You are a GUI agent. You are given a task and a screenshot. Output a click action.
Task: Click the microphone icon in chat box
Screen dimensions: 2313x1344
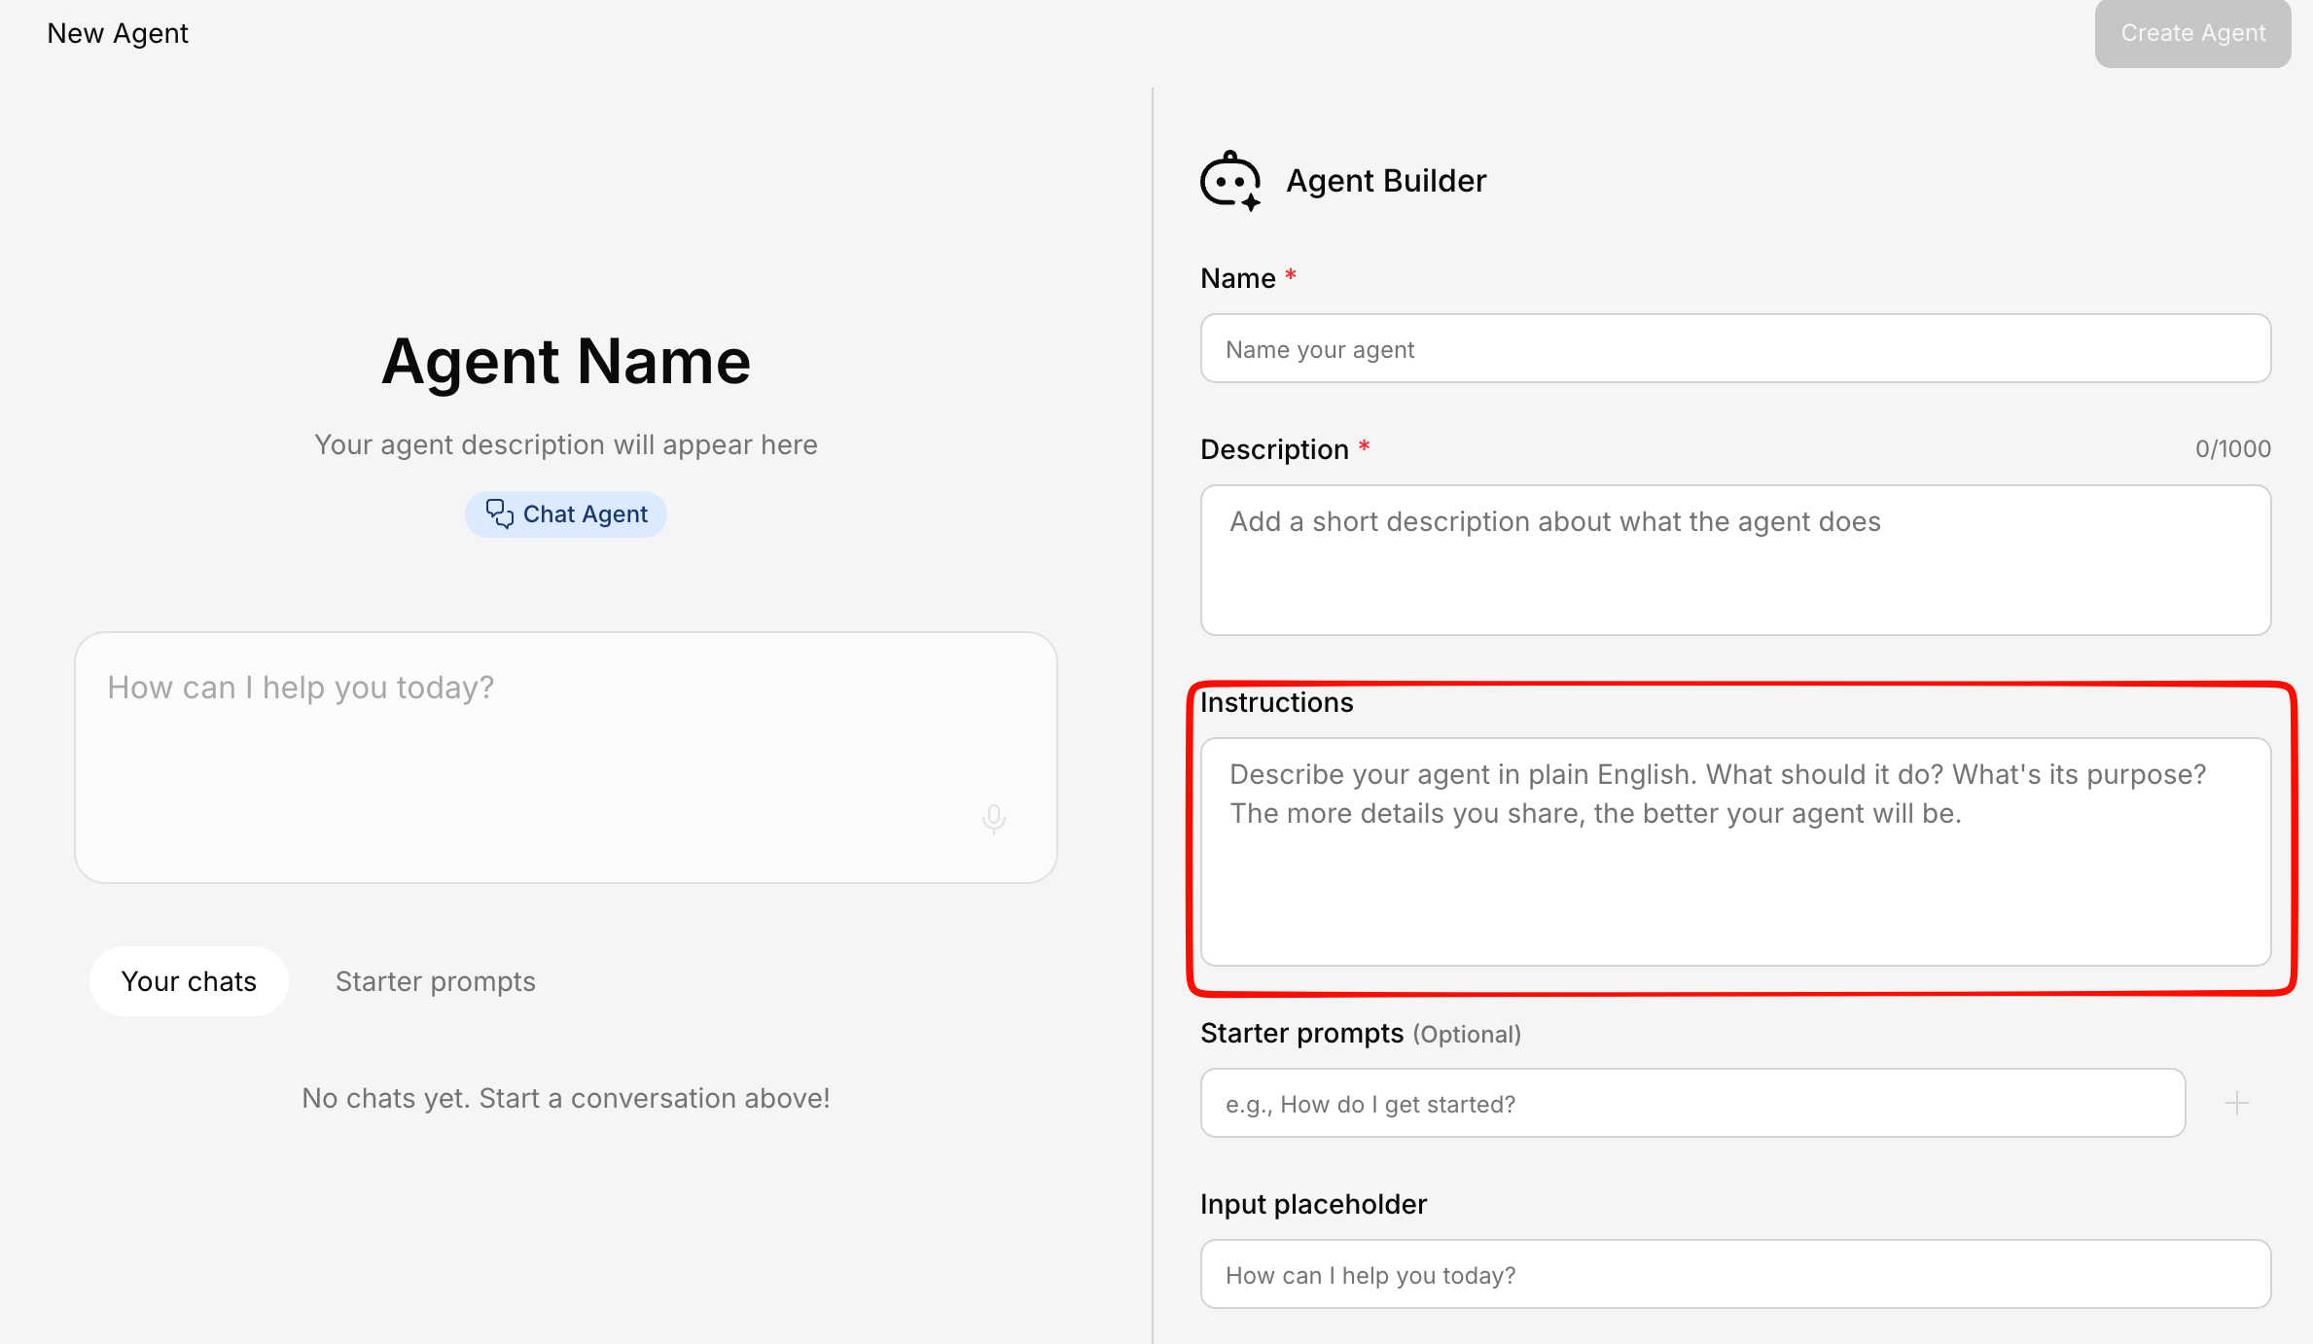[993, 819]
